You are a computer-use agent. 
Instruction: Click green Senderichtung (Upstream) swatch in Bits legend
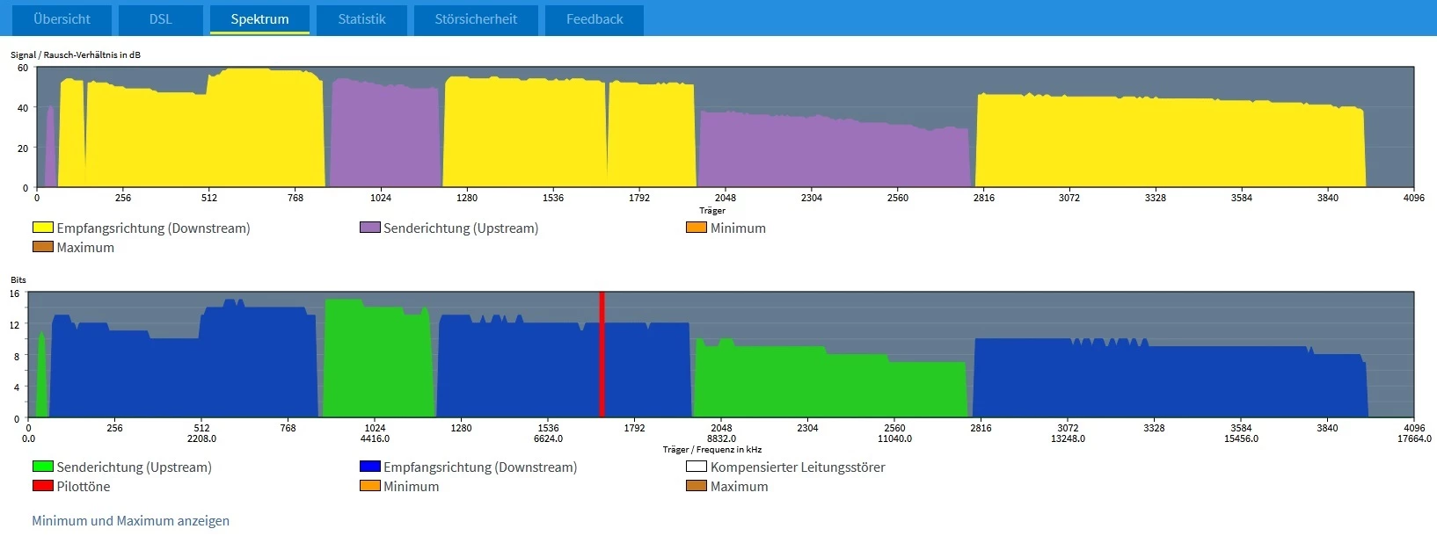coord(43,467)
